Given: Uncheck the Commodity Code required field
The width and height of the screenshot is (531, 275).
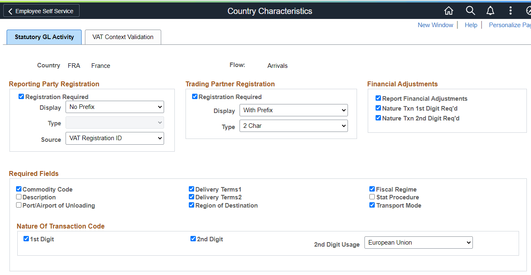Looking at the screenshot, I should (x=19, y=189).
